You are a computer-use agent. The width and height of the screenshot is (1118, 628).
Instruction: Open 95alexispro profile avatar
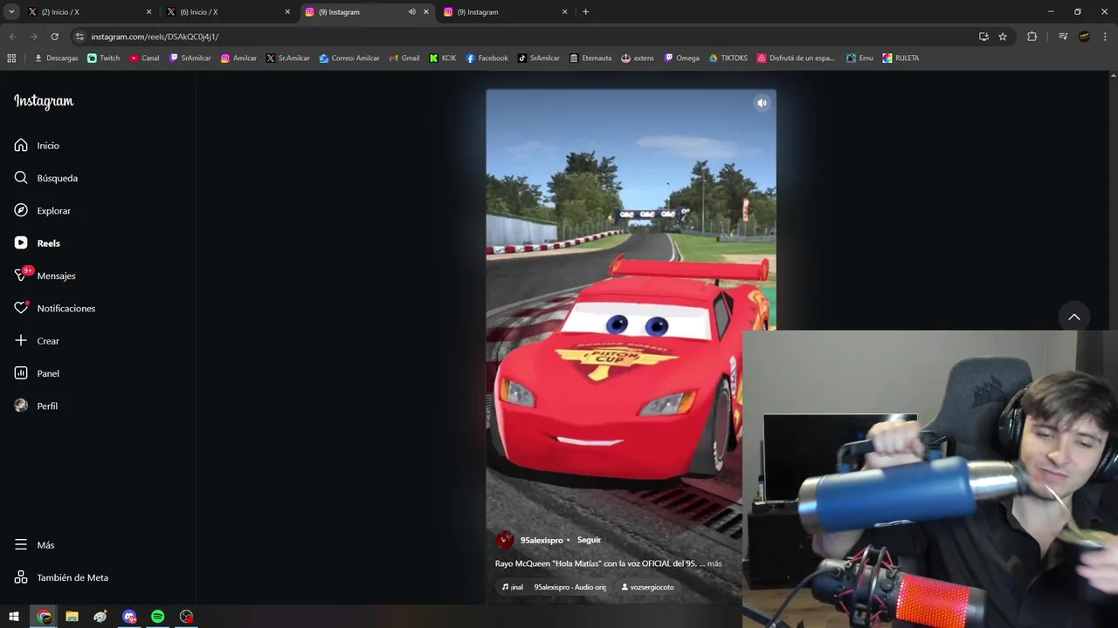pos(505,540)
